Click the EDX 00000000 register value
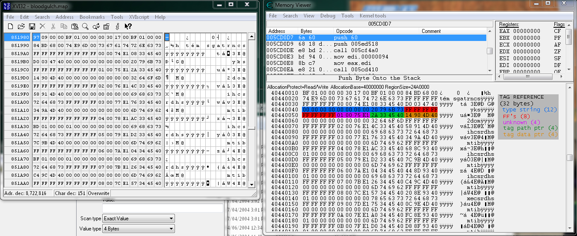The image size is (577, 236). pos(520,52)
